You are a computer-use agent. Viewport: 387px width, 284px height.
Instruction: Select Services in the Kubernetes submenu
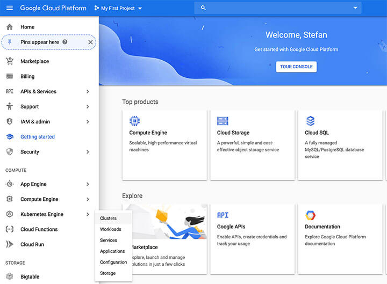(x=113, y=240)
